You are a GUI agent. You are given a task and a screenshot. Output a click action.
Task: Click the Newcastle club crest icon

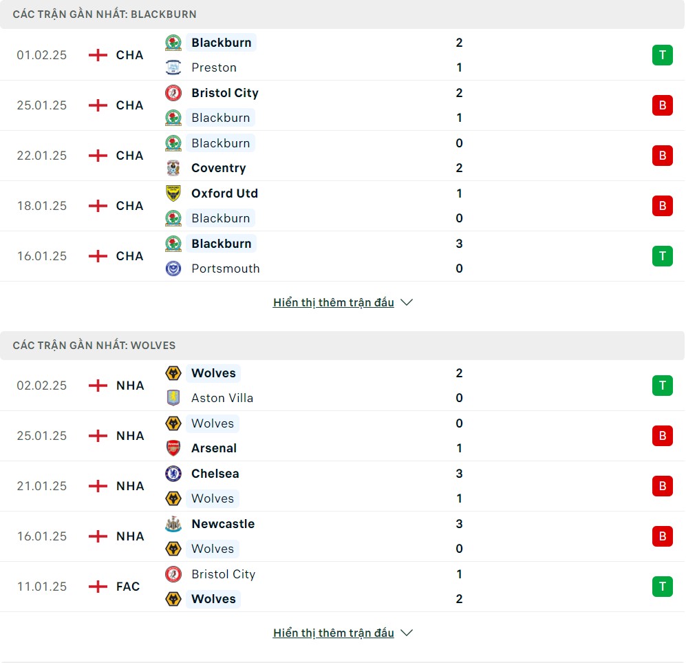pyautogui.click(x=173, y=524)
